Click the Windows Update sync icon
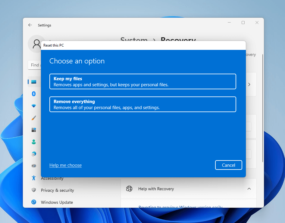The width and height of the screenshot is (285, 223). (x=34, y=202)
